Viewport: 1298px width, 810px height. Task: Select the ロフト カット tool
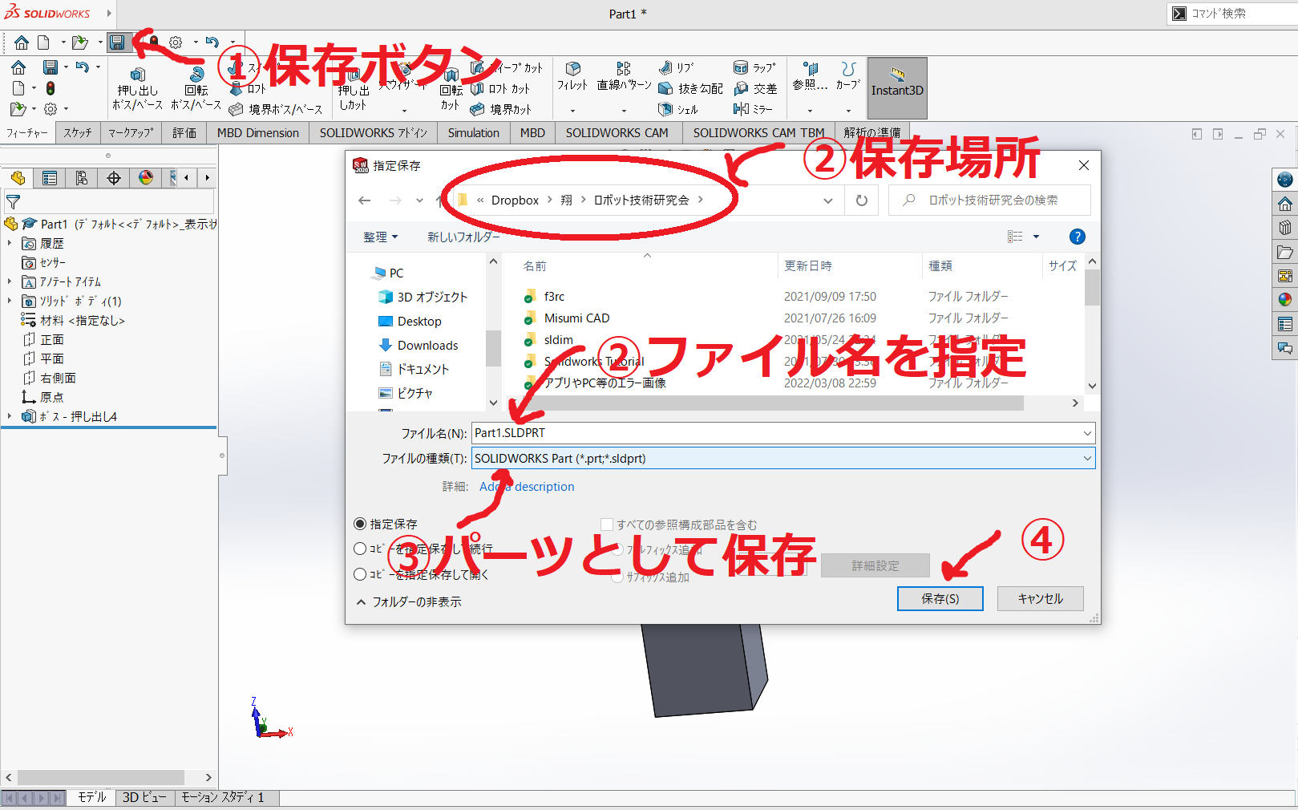(x=500, y=89)
